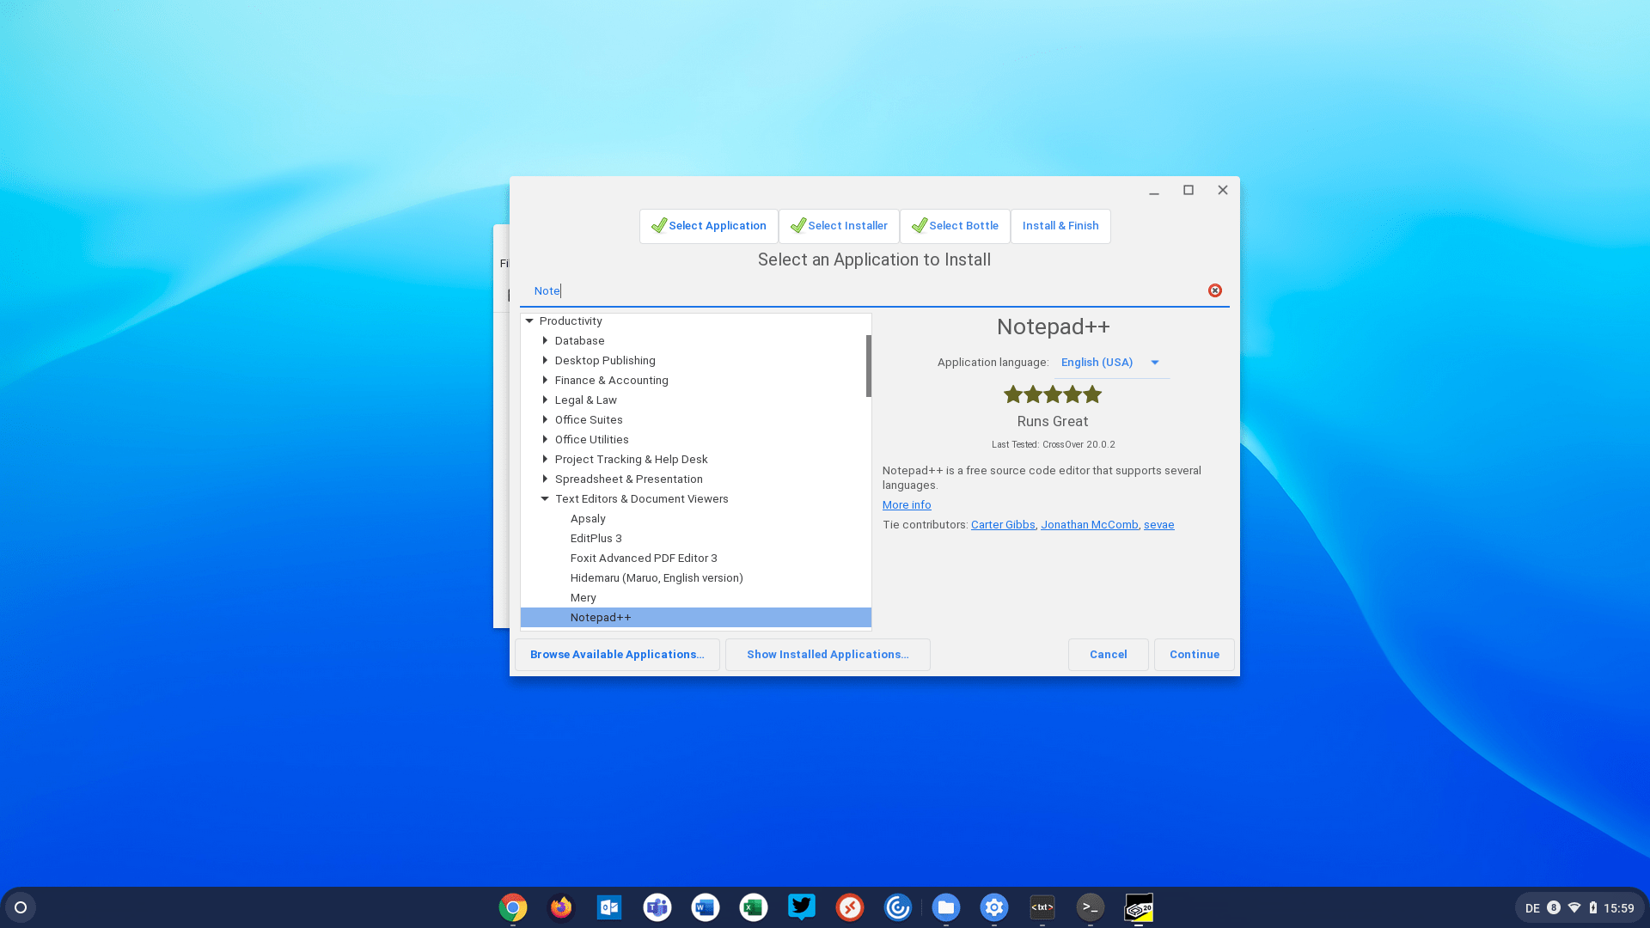Collapse Text Editors & Document Viewers
Image resolution: width=1650 pixels, height=928 pixels.
click(545, 498)
